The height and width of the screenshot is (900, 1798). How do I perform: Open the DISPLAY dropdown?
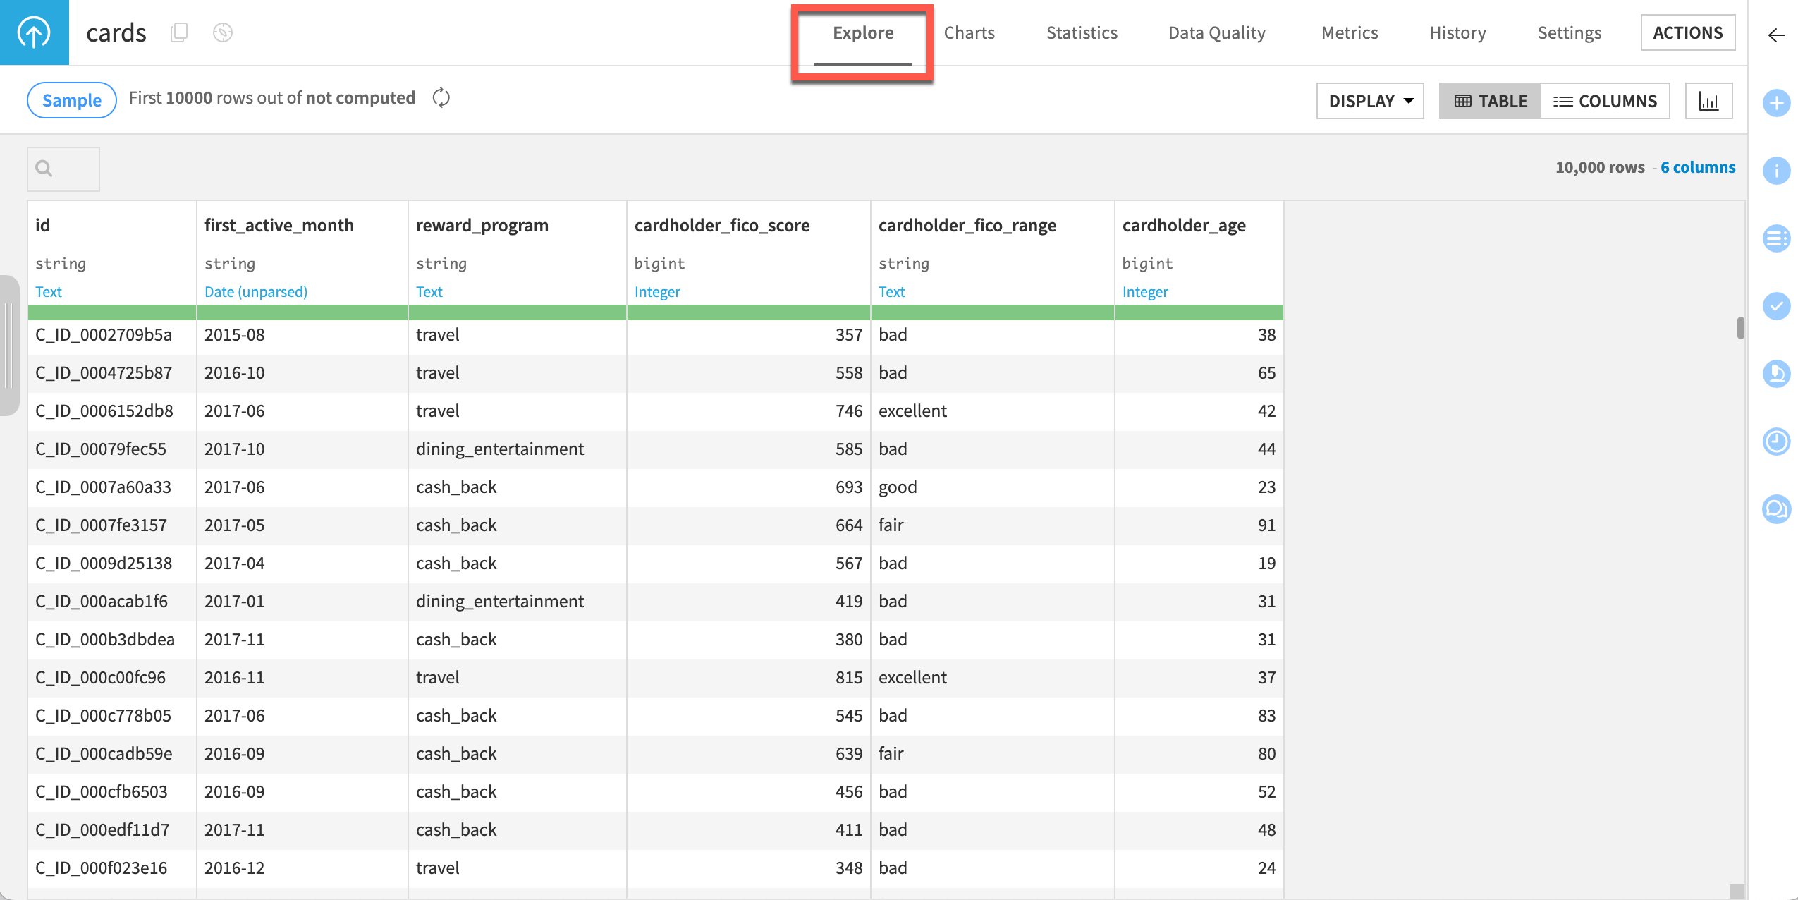click(1369, 100)
